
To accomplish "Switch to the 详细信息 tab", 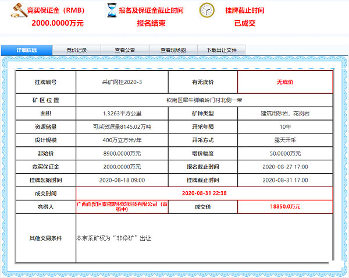I will click(x=27, y=50).
